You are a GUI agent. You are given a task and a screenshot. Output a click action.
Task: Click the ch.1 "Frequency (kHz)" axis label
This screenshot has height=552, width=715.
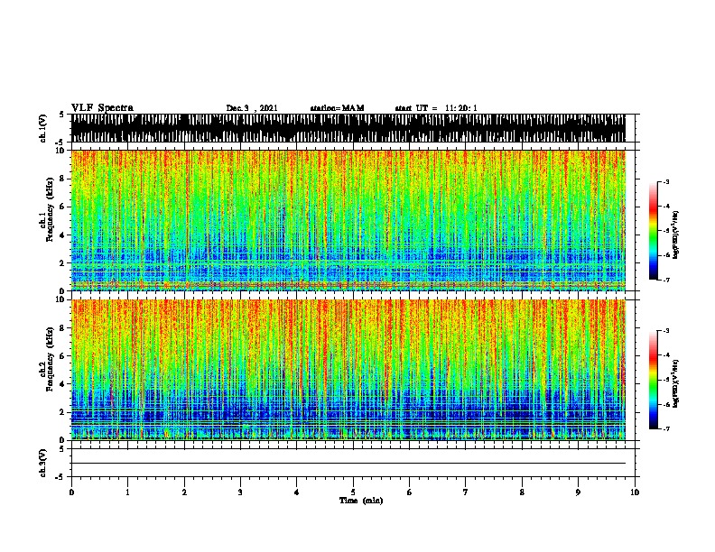coord(50,209)
